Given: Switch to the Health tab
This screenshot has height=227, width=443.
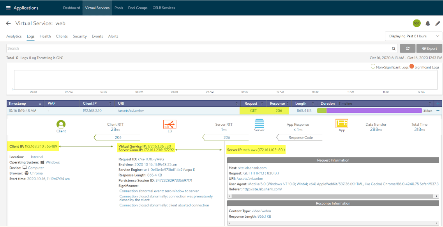Looking at the screenshot, I should tap(45, 36).
